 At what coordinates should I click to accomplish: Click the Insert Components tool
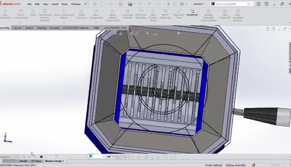point(20,14)
